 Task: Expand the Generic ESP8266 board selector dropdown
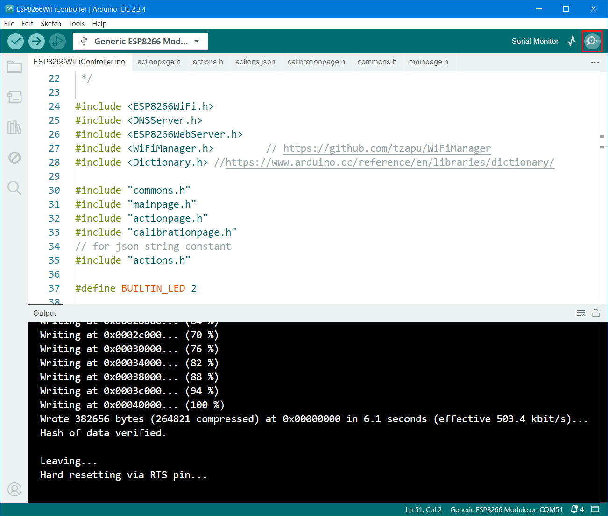[140, 41]
